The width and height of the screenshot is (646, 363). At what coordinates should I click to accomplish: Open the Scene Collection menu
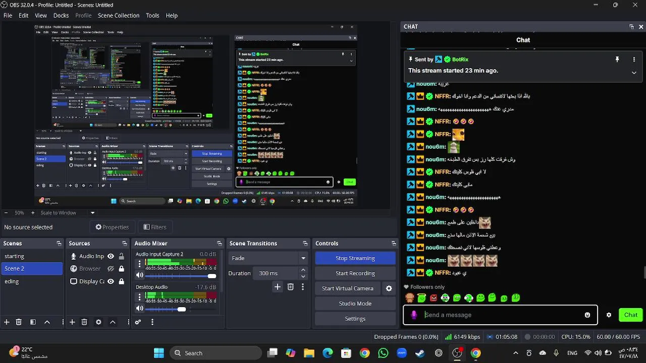coord(119,16)
